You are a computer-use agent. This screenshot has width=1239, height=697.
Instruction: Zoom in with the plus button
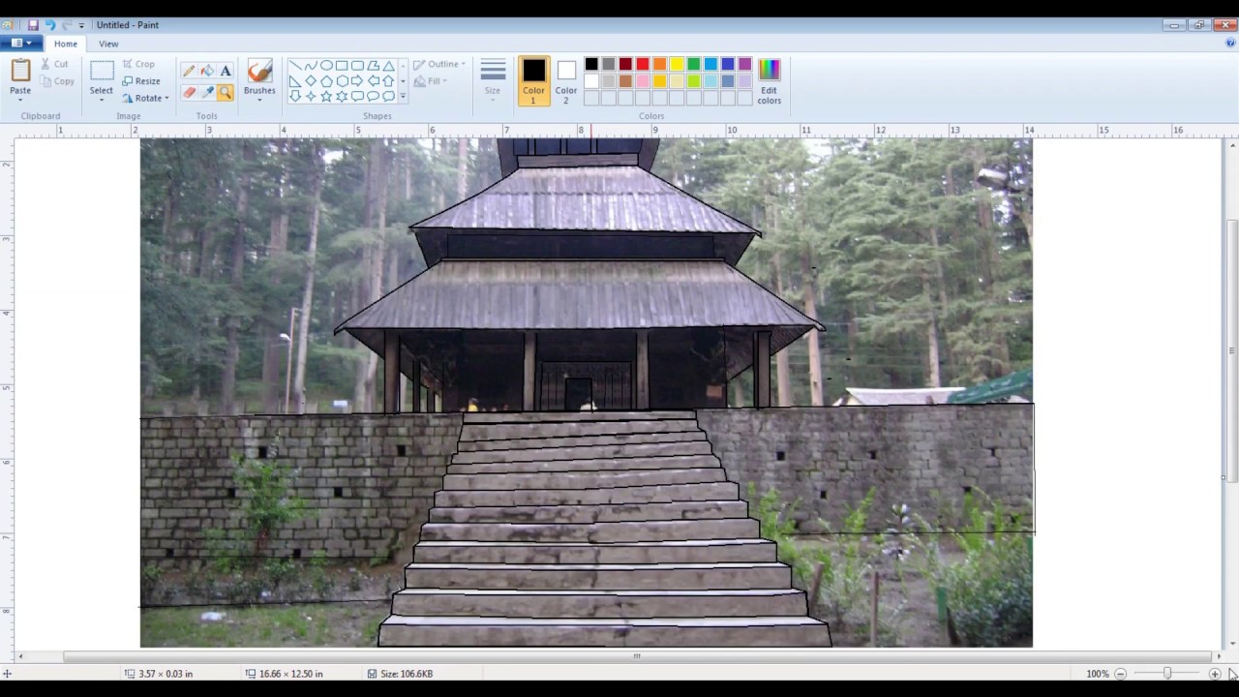tap(1214, 674)
